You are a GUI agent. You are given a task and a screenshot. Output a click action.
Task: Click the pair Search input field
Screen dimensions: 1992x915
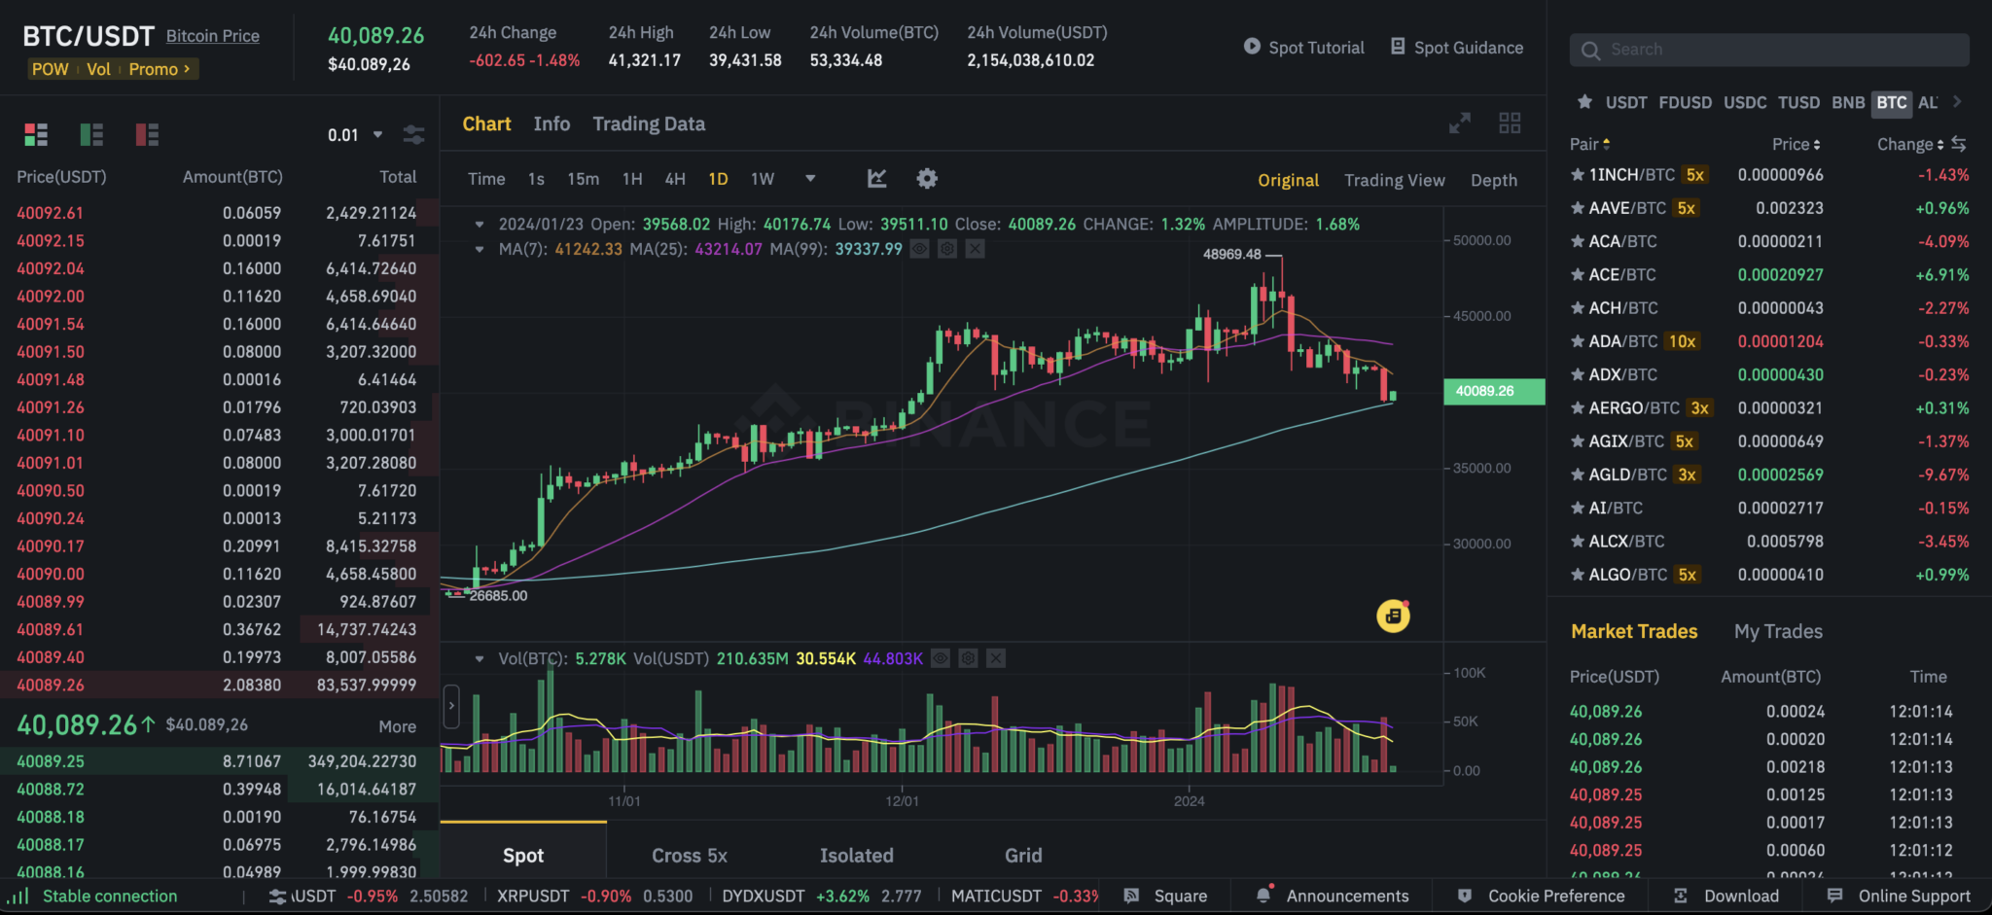click(x=1769, y=50)
